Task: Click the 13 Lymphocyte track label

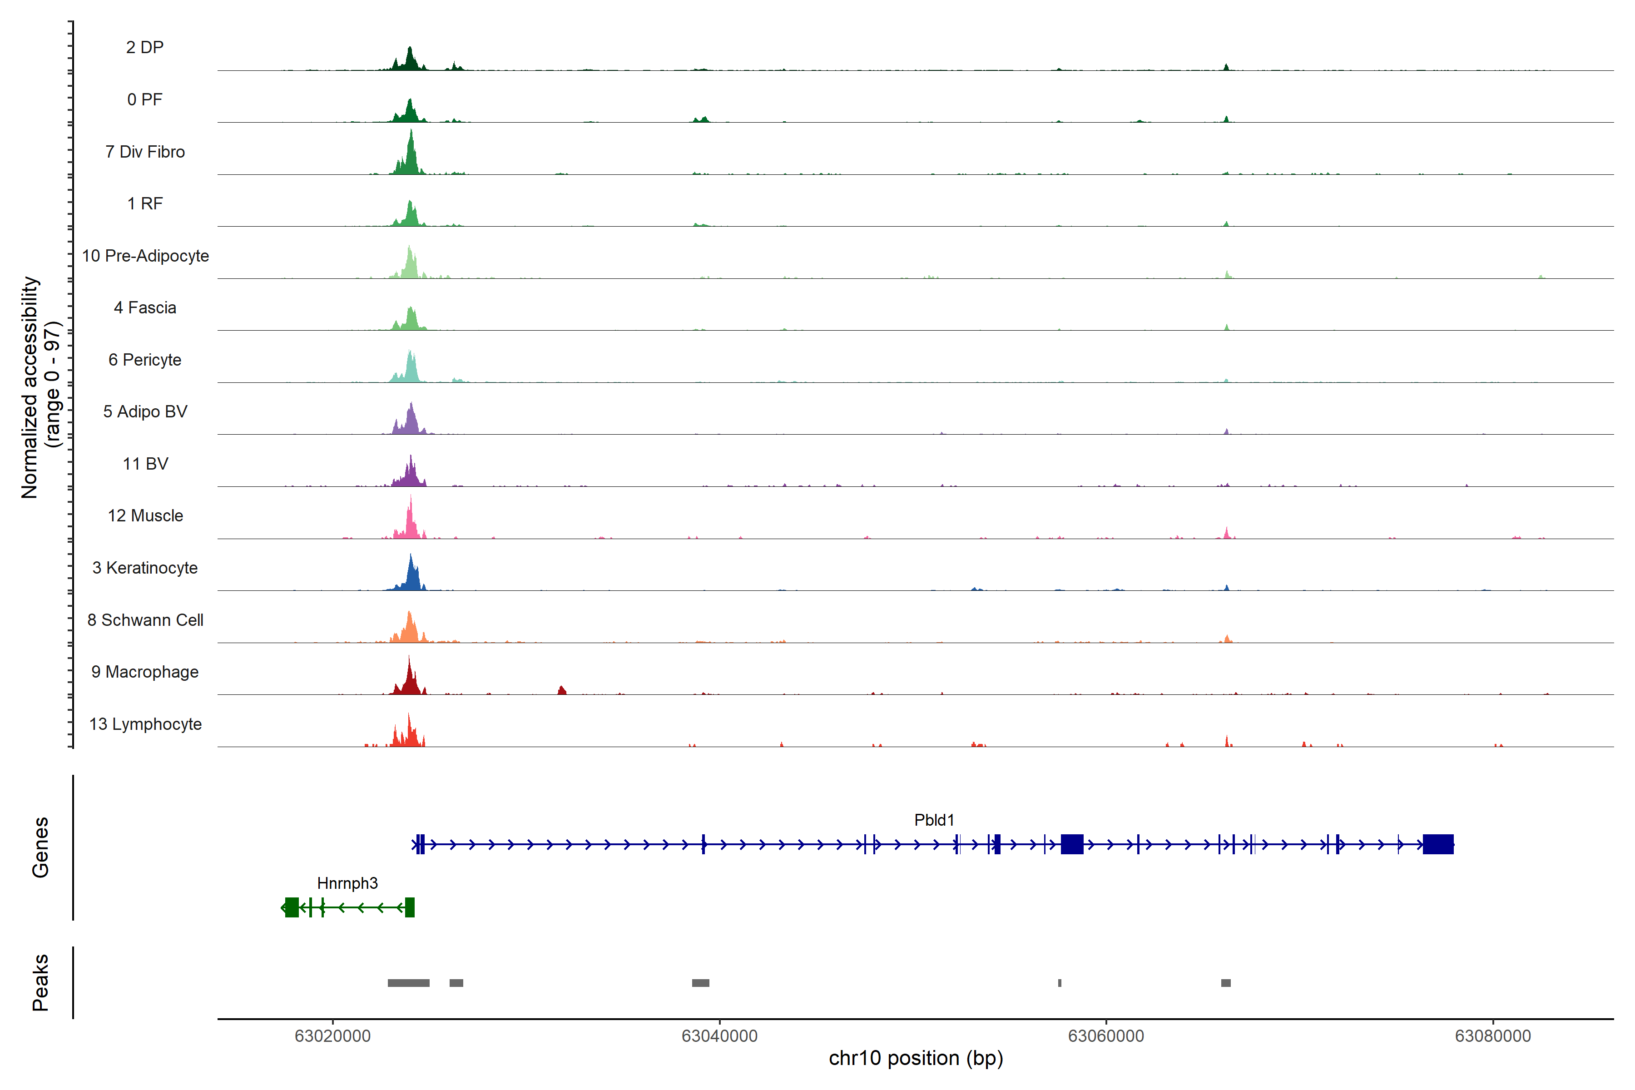Action: pos(144,723)
